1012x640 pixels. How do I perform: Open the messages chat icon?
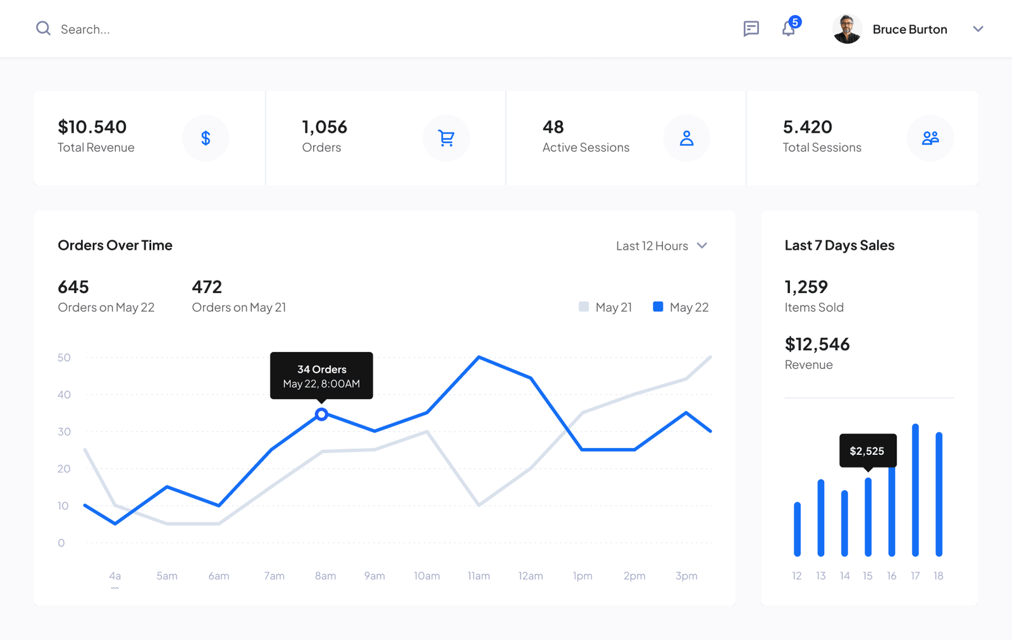click(751, 28)
